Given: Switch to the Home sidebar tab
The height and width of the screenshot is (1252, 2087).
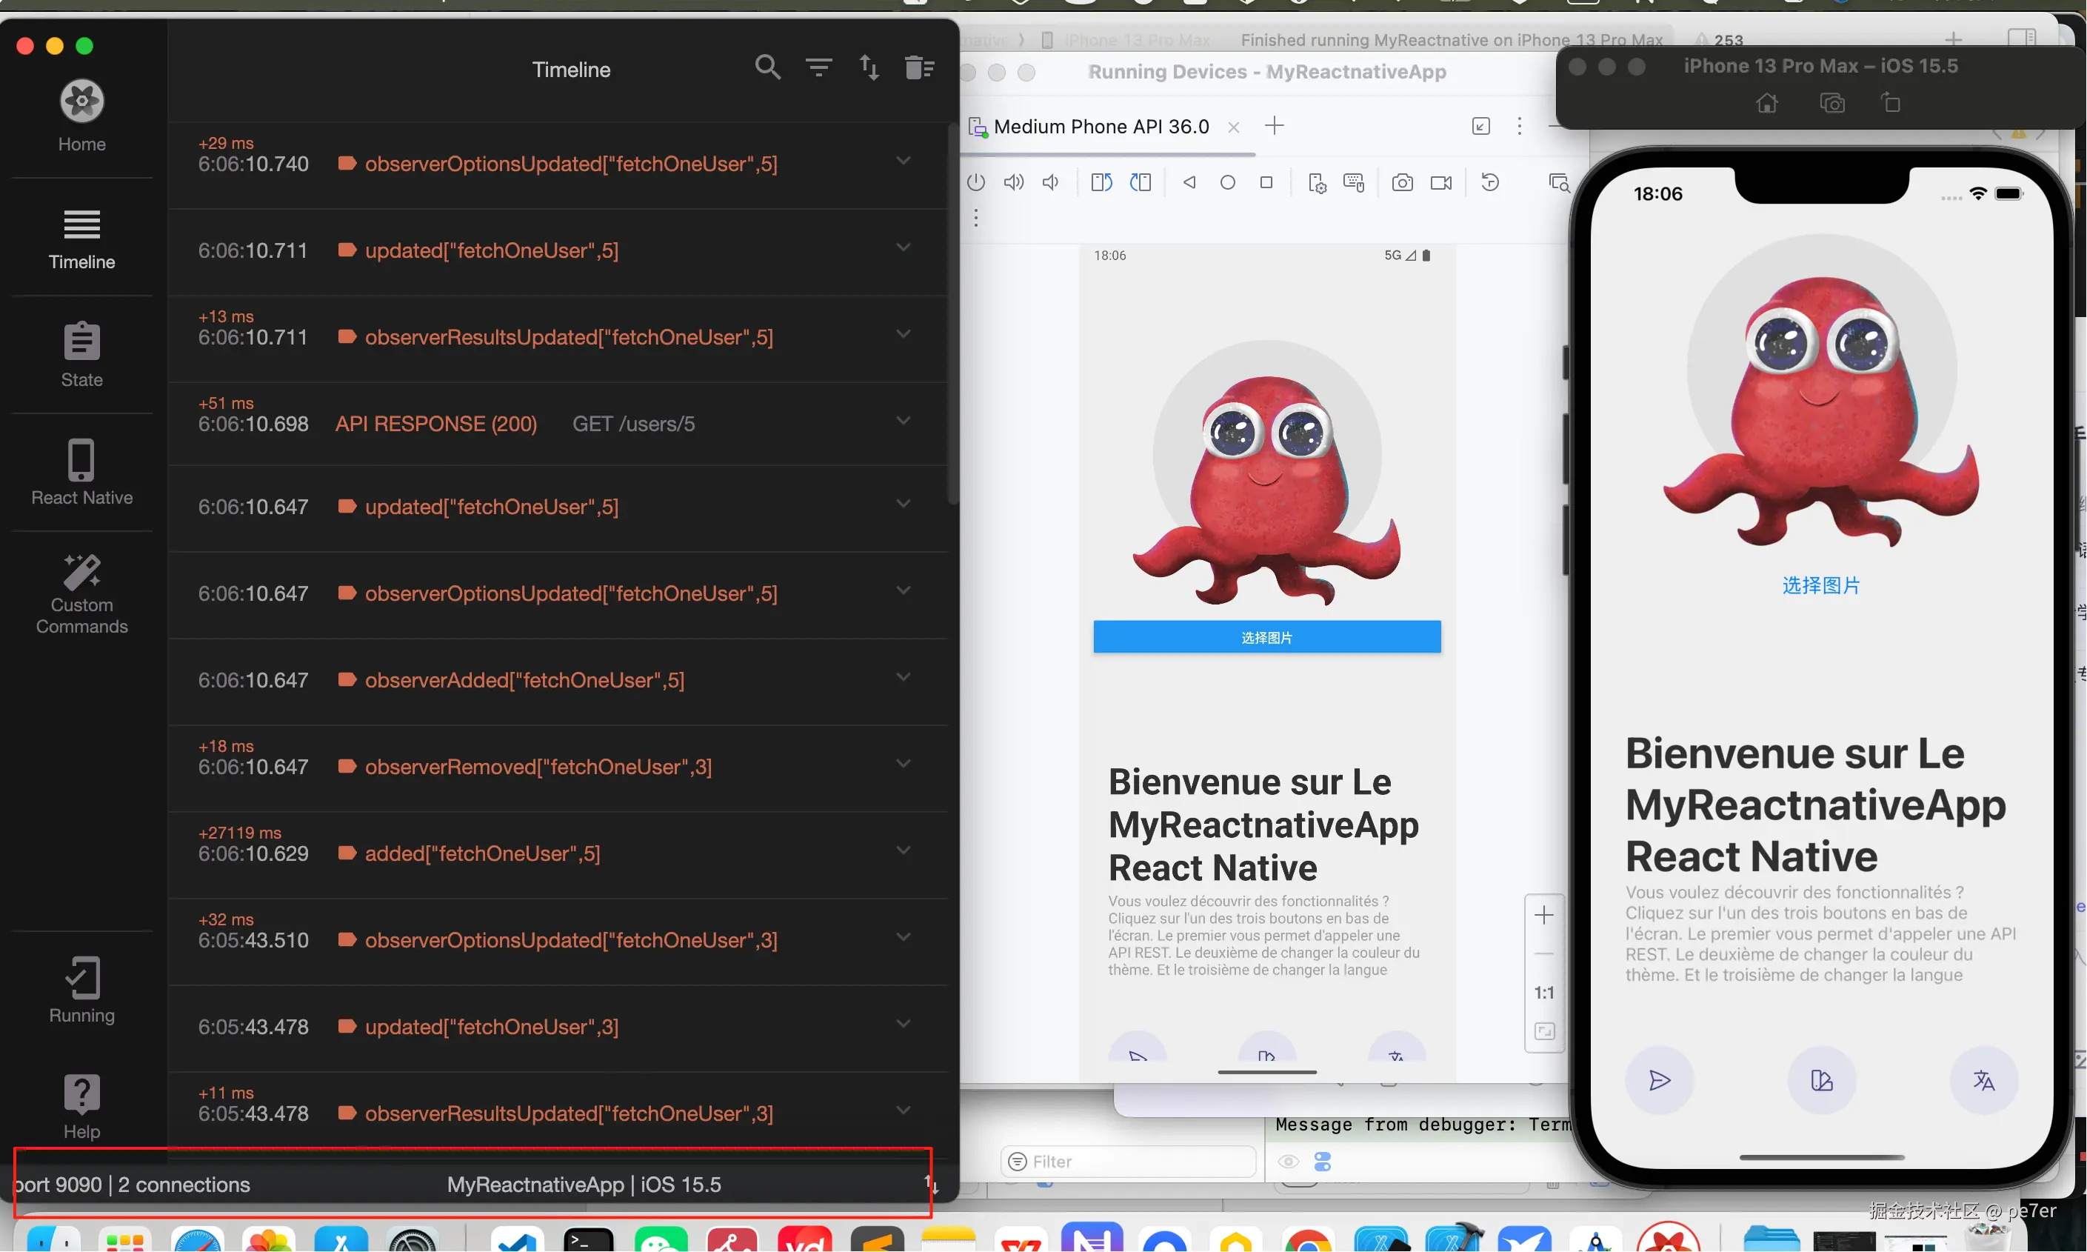Looking at the screenshot, I should pyautogui.click(x=81, y=116).
